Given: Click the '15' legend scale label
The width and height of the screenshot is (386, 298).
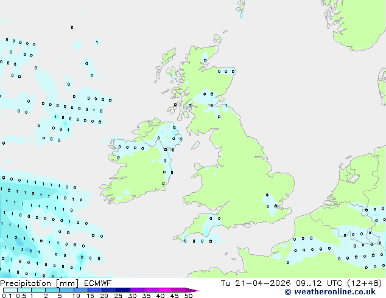Looking at the screenshot, I should (x=90, y=296).
